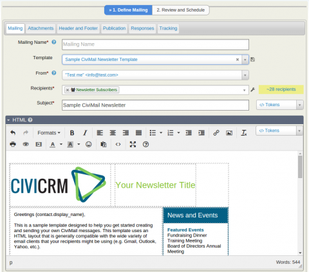Image resolution: width=309 pixels, height=272 pixels.
Task: Switch editor to fullscreen
Action: point(133,144)
